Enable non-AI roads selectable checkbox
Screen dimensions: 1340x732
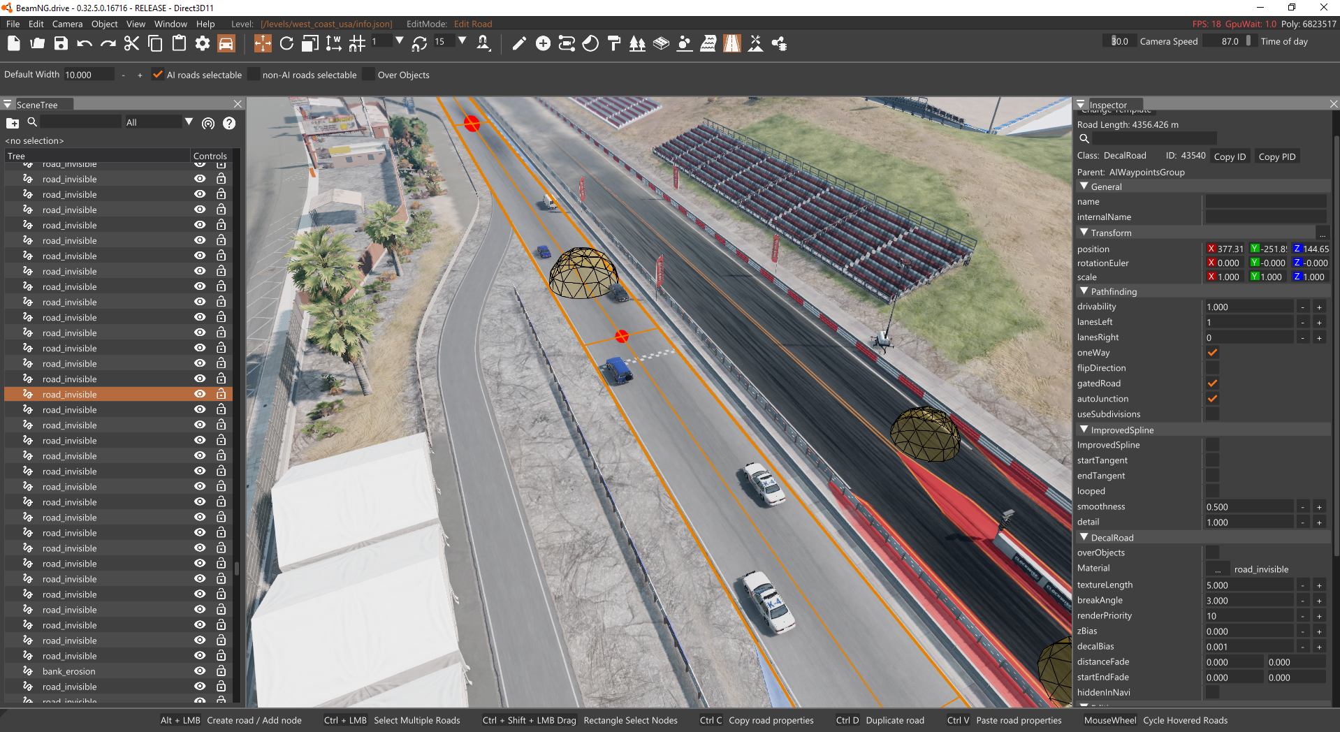pos(254,74)
